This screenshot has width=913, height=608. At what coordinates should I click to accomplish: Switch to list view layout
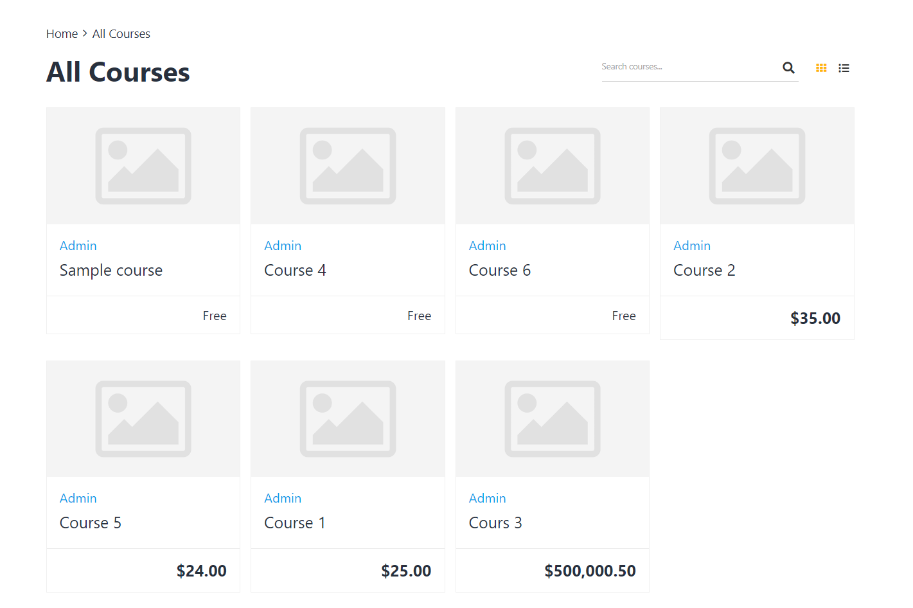pos(844,67)
